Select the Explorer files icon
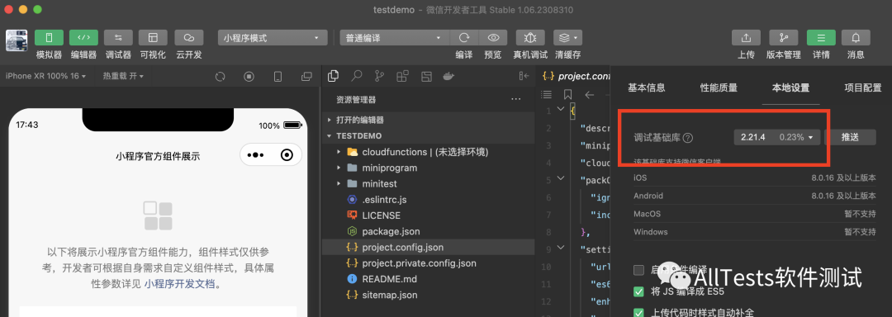Viewport: 892px width, 317px height. coord(334,76)
